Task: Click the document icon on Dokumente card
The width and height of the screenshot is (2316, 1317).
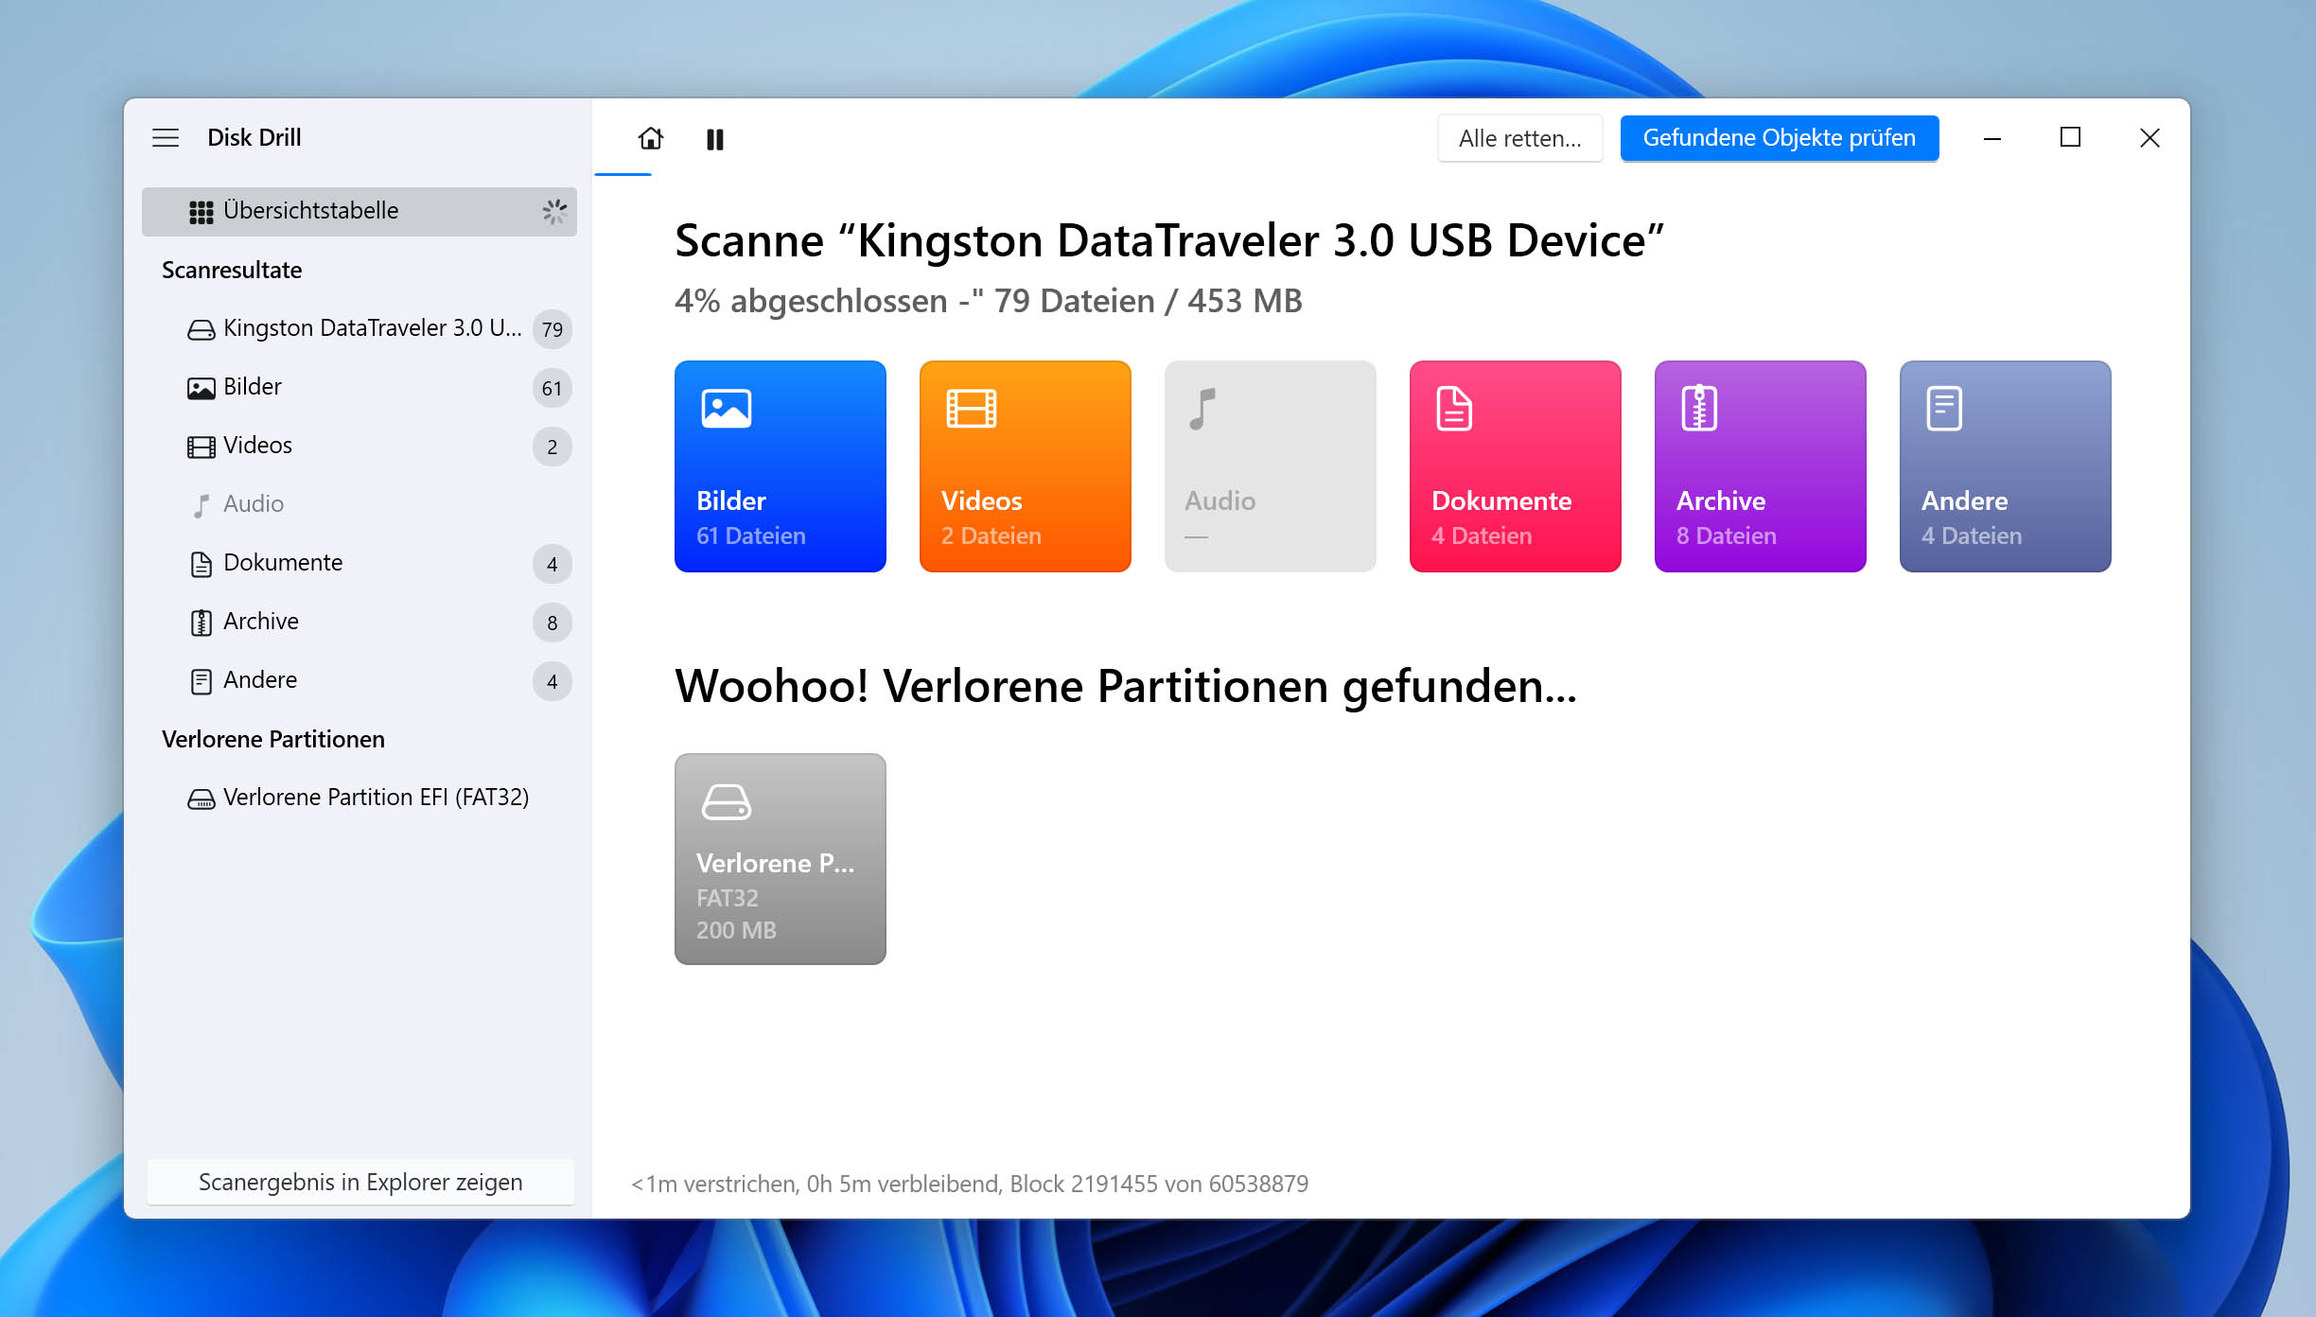Action: (x=1454, y=409)
